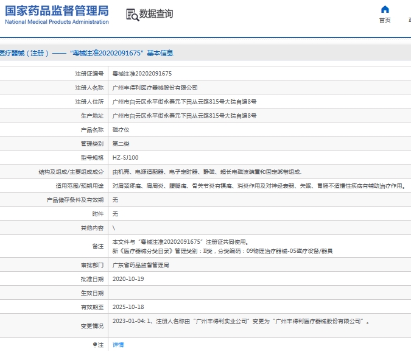Click the expiry date 2025-10-18

tap(128, 307)
